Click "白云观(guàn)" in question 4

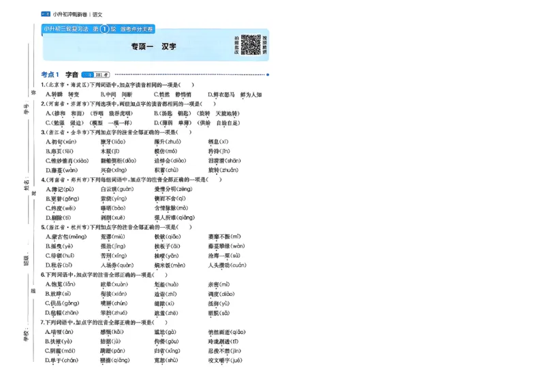tap(117, 189)
